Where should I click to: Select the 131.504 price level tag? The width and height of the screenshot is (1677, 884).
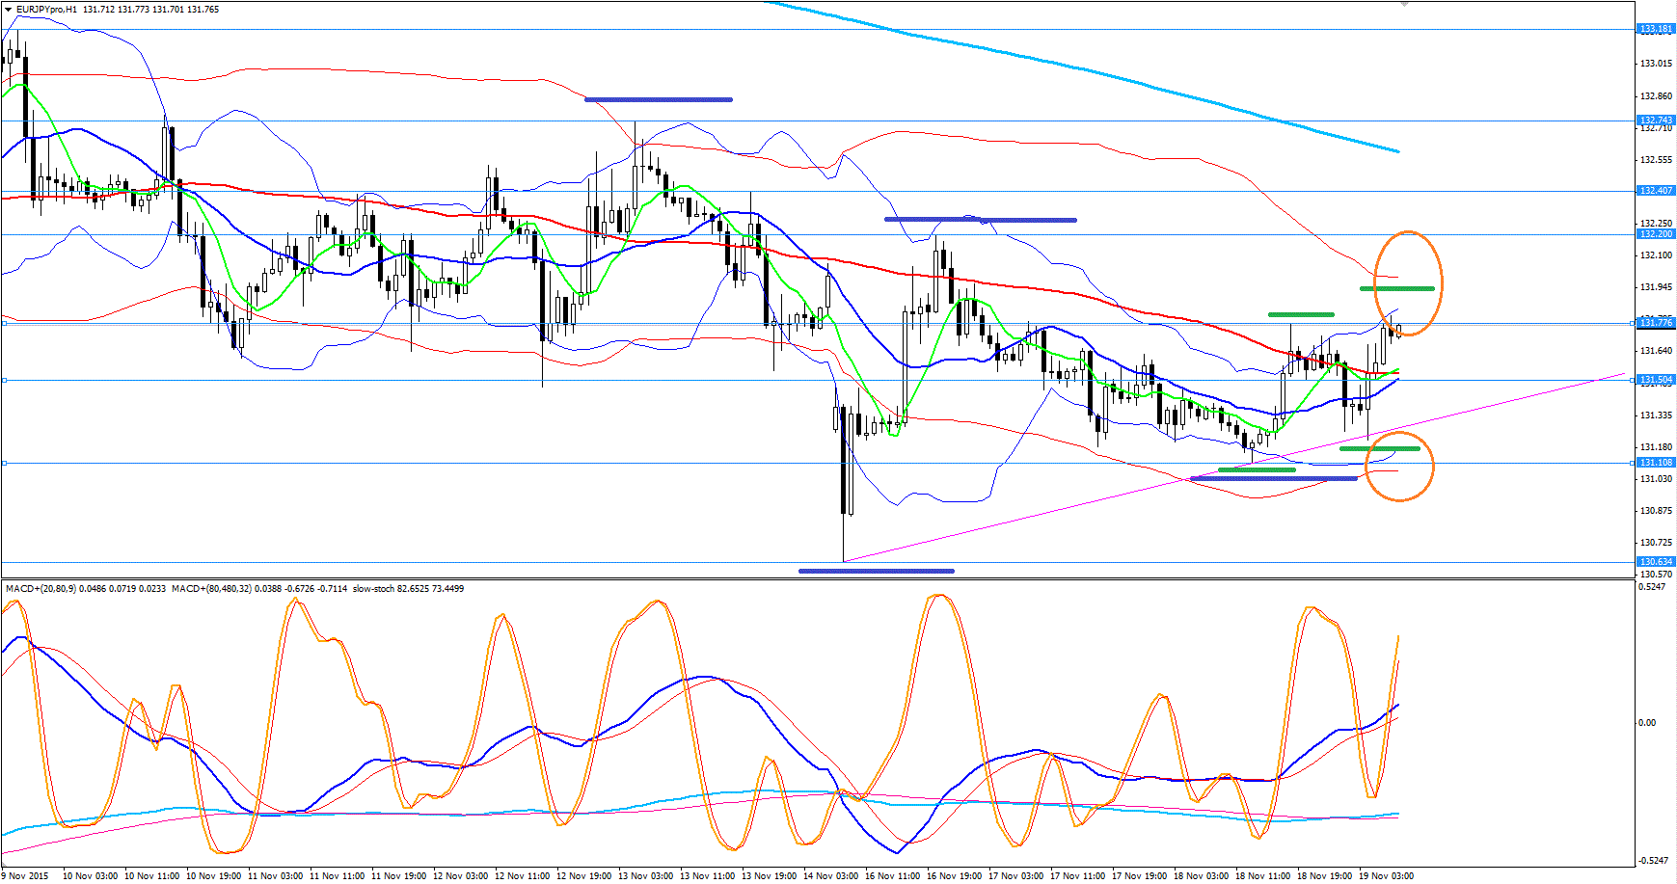click(1656, 380)
